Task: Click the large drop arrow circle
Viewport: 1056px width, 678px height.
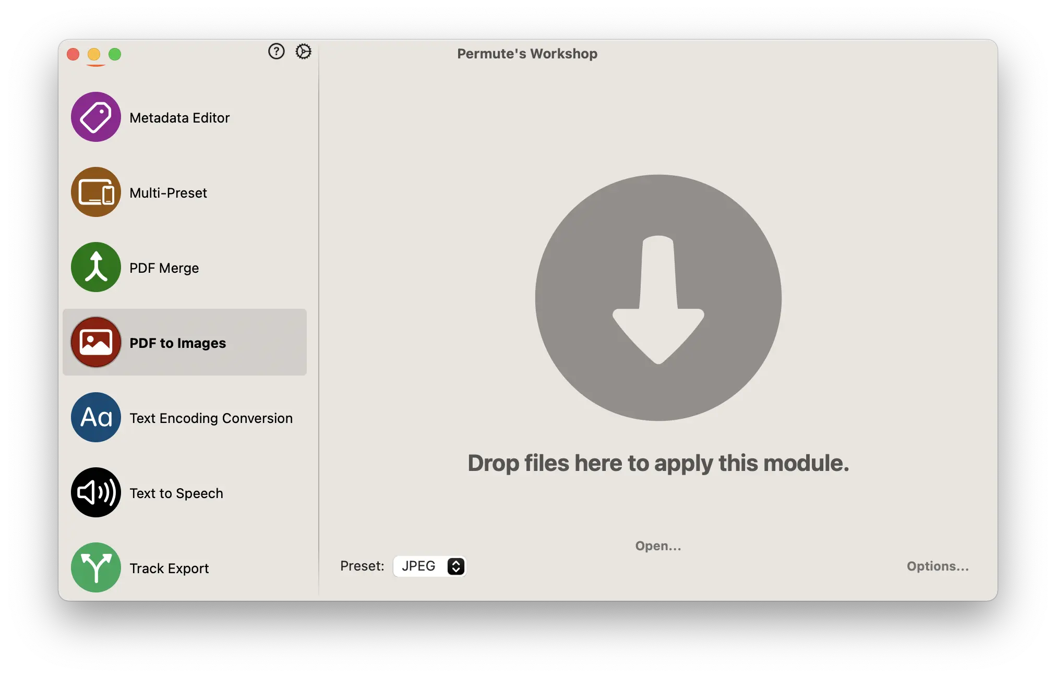Action: point(658,298)
